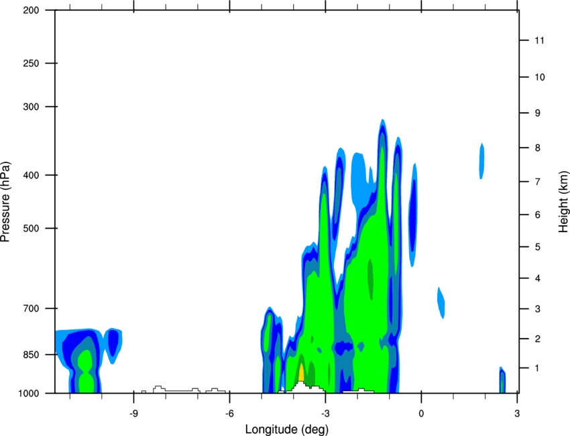Click the 250 pressure tick label
This screenshot has width=570, height=436.
click(x=32, y=63)
